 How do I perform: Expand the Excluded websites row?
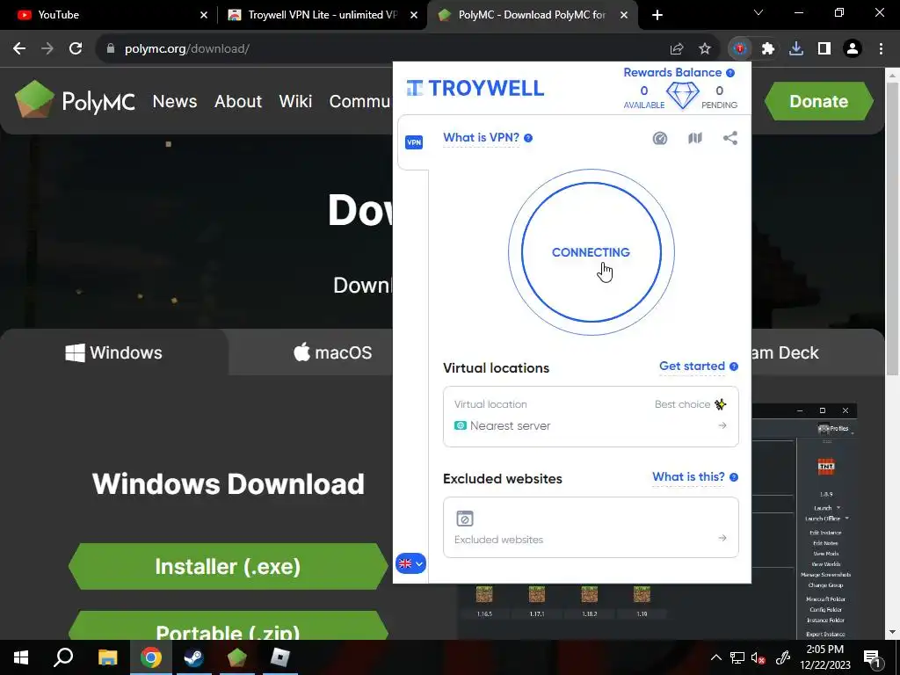tap(591, 527)
